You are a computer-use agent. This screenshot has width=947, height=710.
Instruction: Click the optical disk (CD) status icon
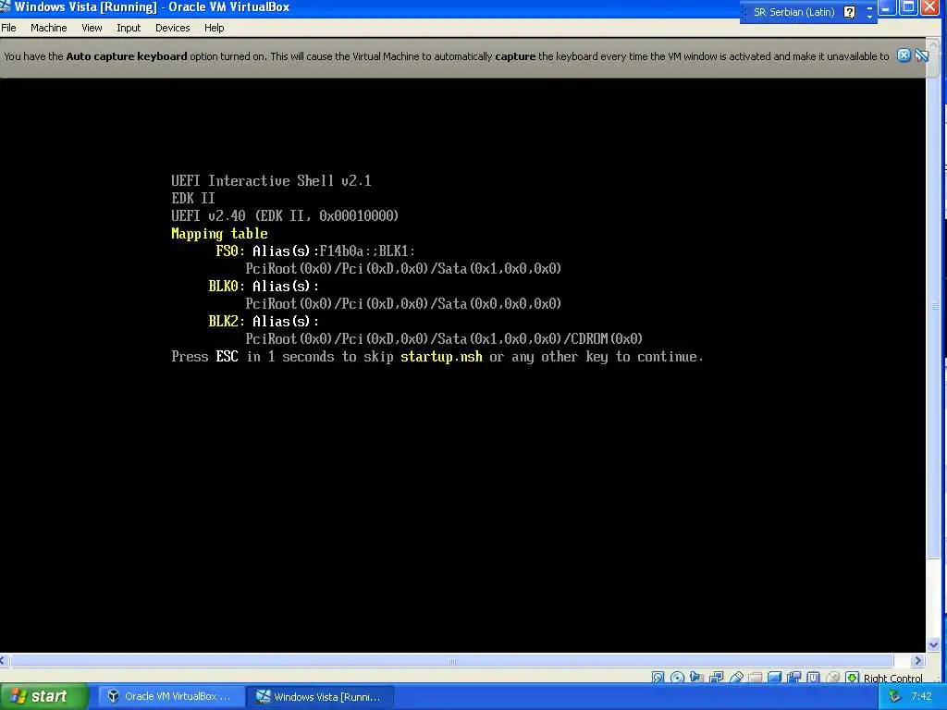677,678
